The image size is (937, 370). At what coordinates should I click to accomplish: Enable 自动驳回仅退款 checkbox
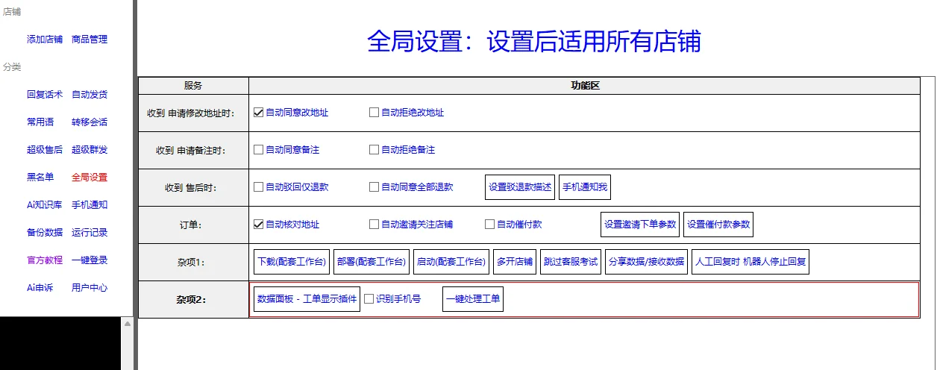[x=259, y=187]
